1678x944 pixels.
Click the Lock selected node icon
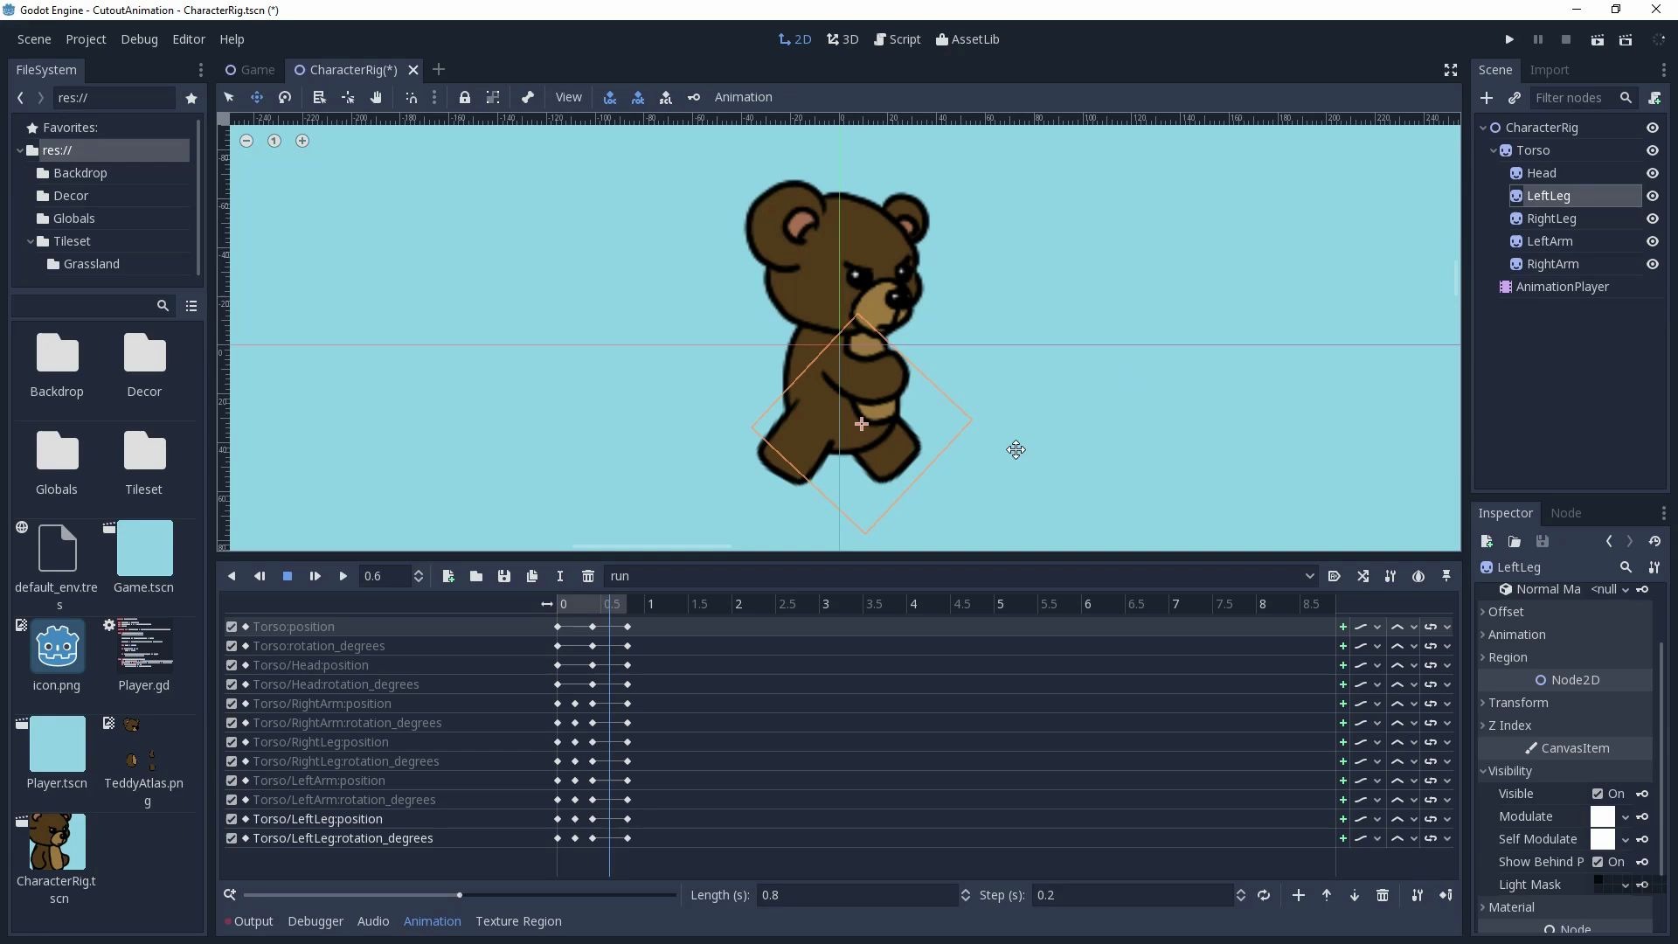pyautogui.click(x=465, y=97)
